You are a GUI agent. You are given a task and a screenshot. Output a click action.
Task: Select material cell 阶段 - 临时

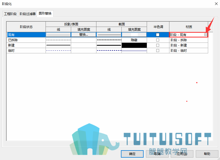click(x=189, y=51)
